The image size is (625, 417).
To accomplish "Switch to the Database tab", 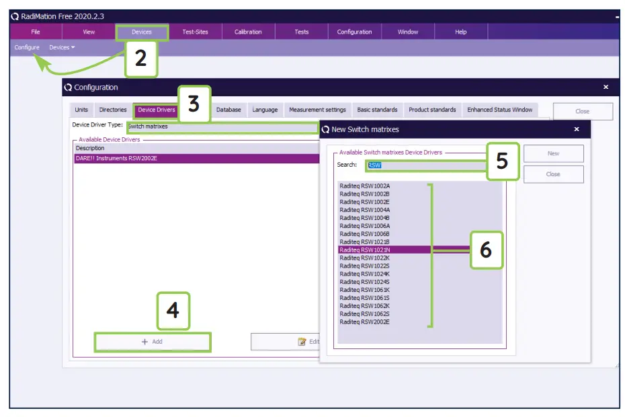I will click(228, 110).
